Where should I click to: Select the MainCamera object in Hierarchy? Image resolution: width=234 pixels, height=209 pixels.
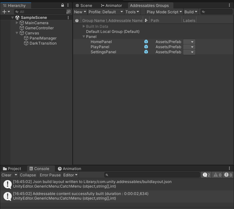coord(37,23)
